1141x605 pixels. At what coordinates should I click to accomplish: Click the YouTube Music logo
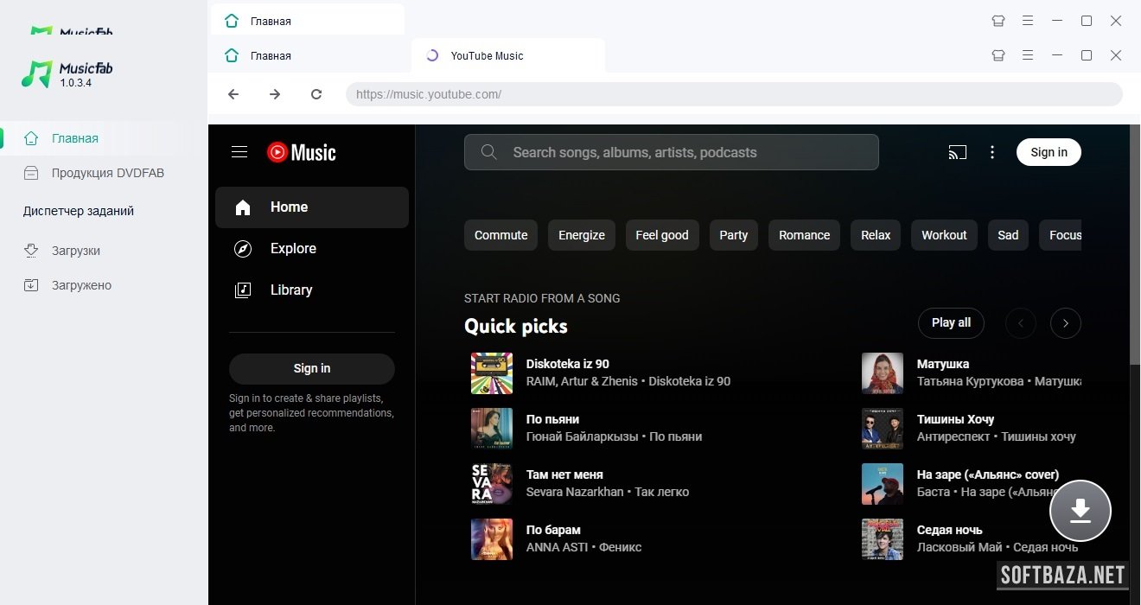point(302,152)
